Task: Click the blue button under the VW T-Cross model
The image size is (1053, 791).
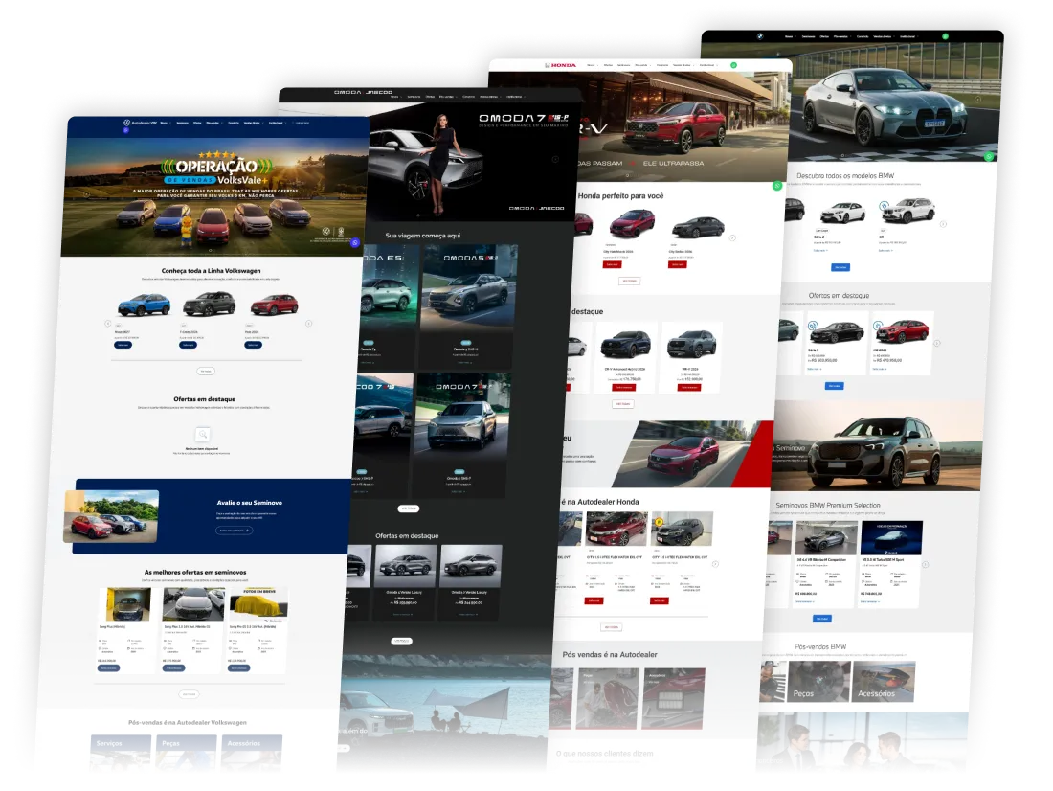Action: point(188,345)
